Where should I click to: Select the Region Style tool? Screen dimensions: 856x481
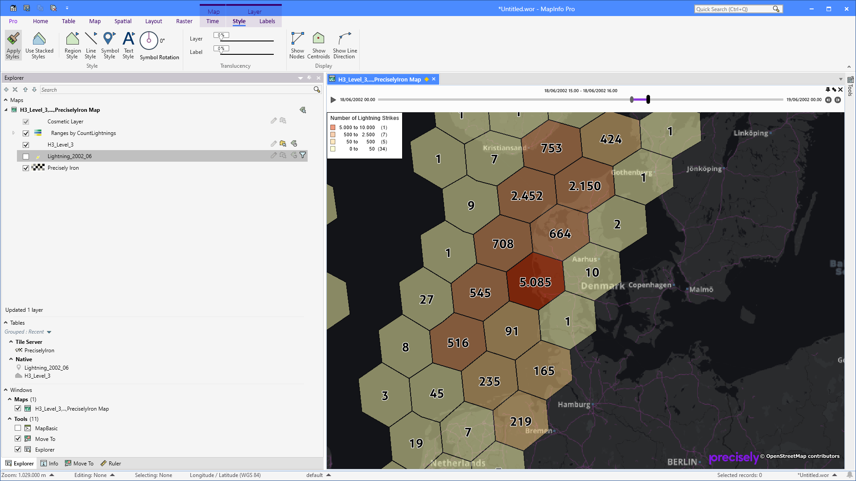click(x=72, y=45)
